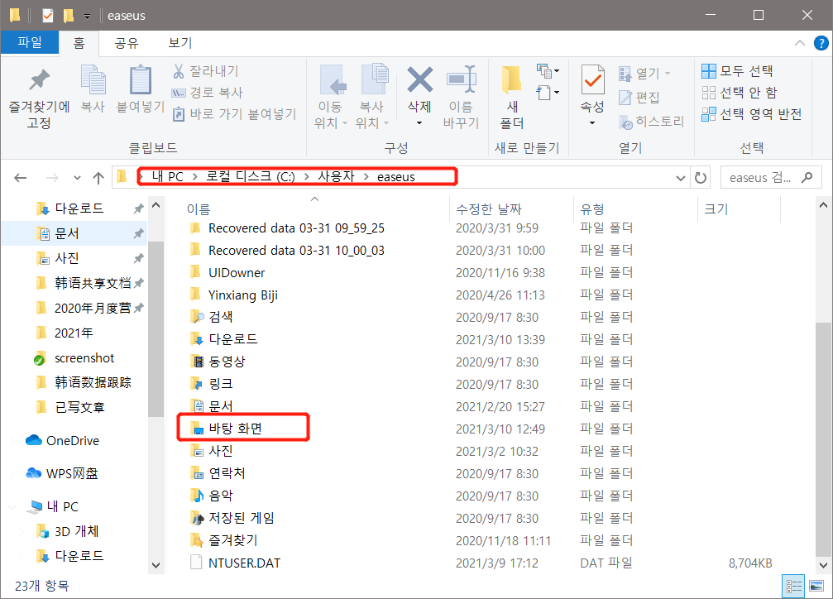Open the 파일 menu
This screenshot has height=599, width=833.
tap(30, 42)
